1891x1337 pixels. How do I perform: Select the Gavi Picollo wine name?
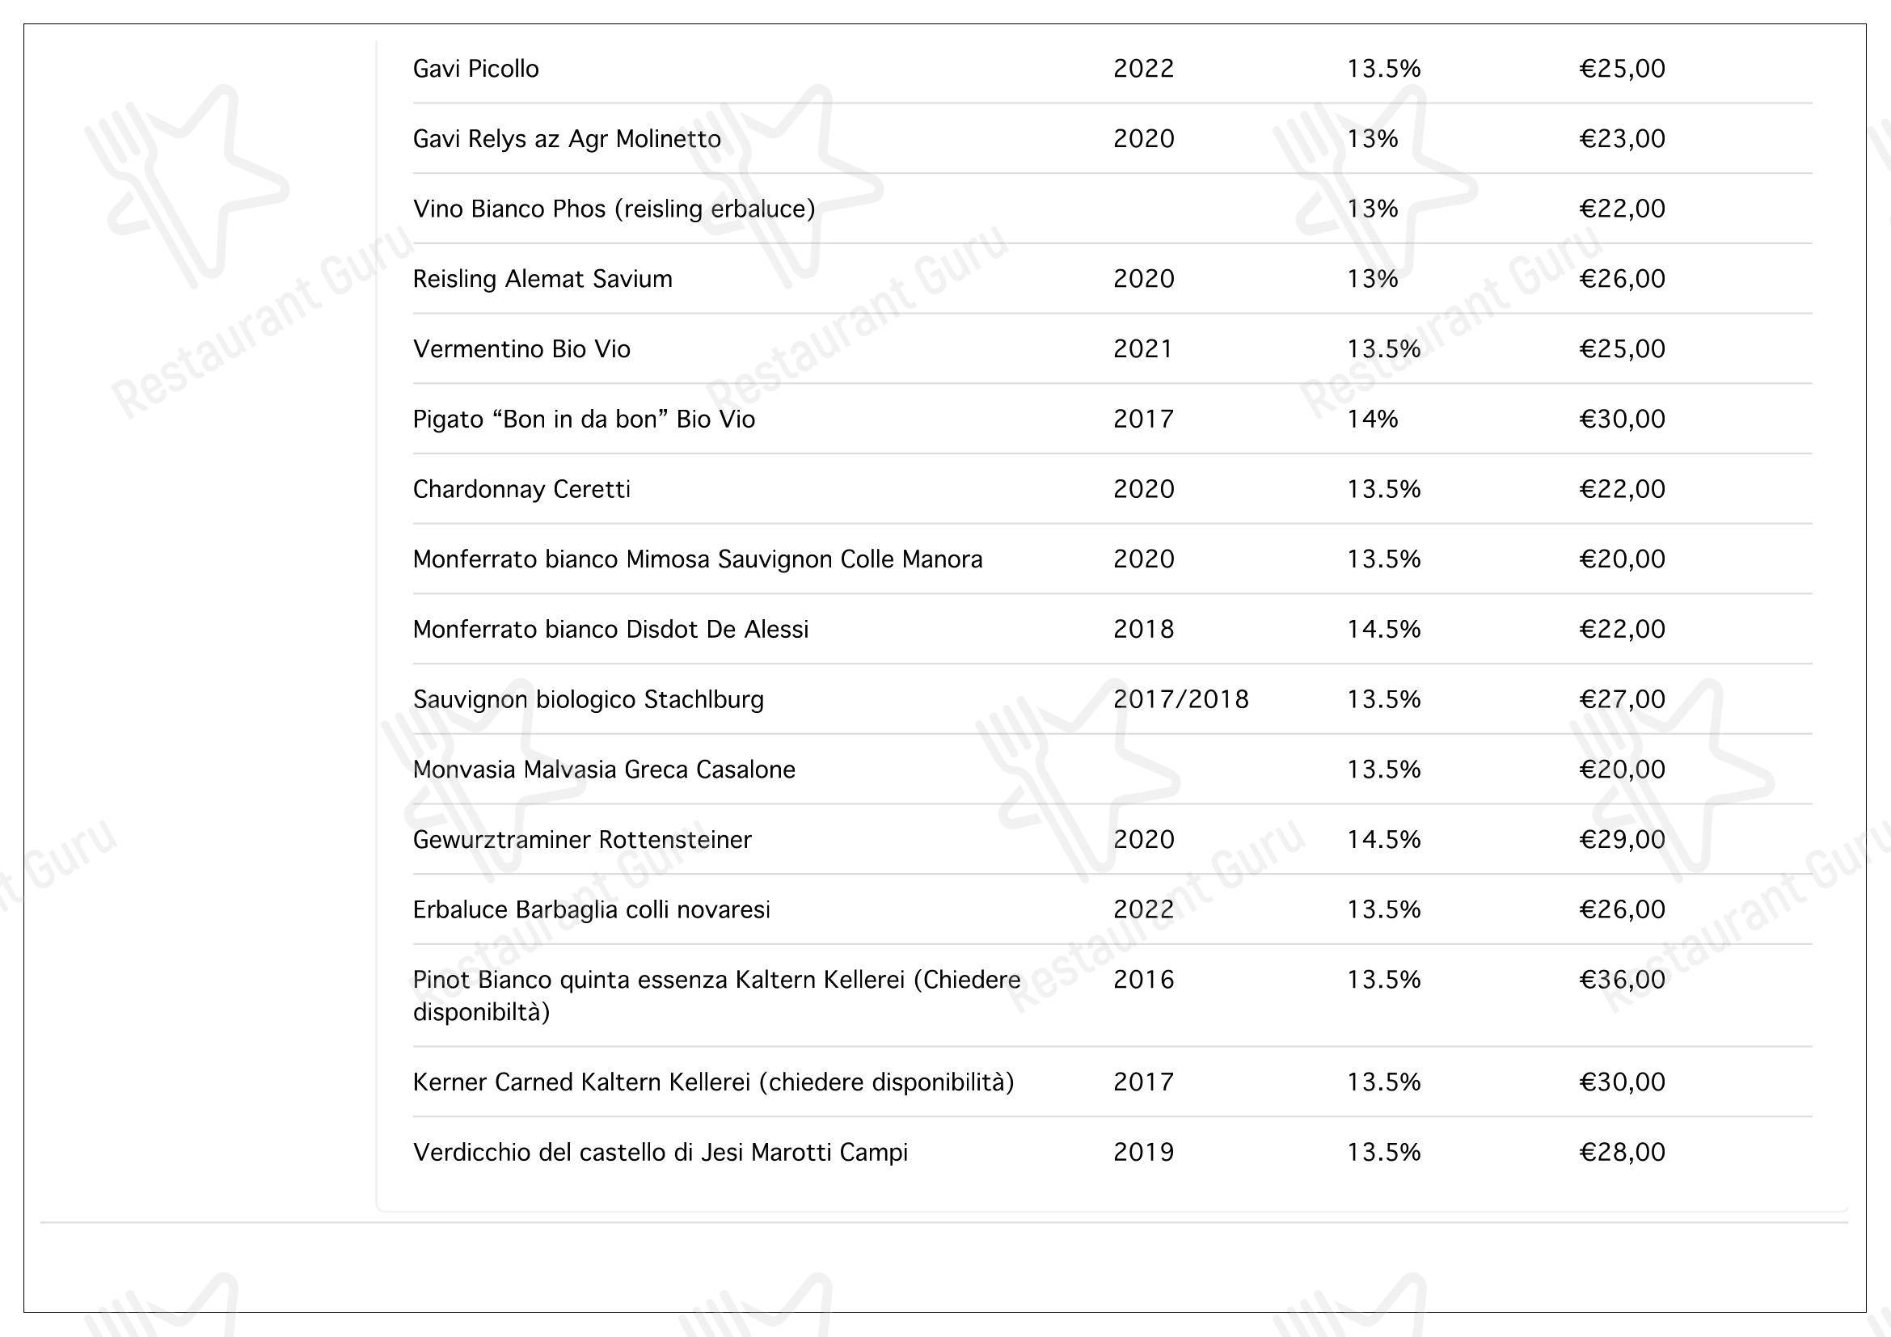pyautogui.click(x=475, y=69)
